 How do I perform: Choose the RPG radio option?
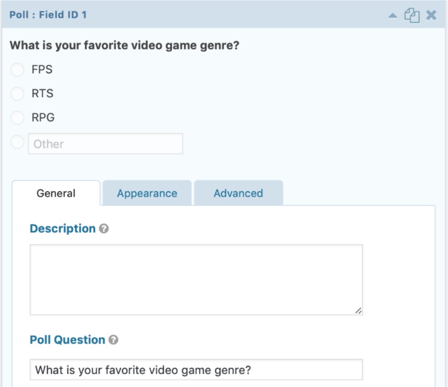(17, 118)
